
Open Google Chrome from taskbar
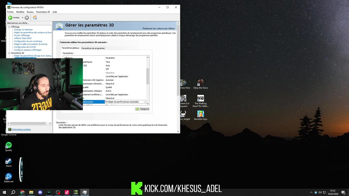22,192
